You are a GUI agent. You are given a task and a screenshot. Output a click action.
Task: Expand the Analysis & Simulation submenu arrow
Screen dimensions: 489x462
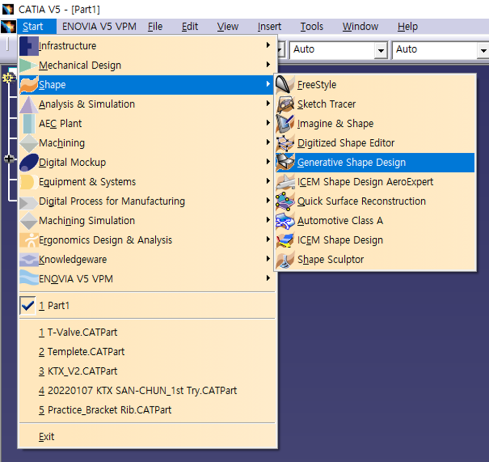pyautogui.click(x=268, y=103)
